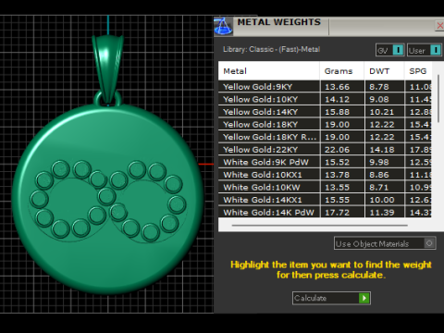Sort by the DWT column header

point(384,71)
